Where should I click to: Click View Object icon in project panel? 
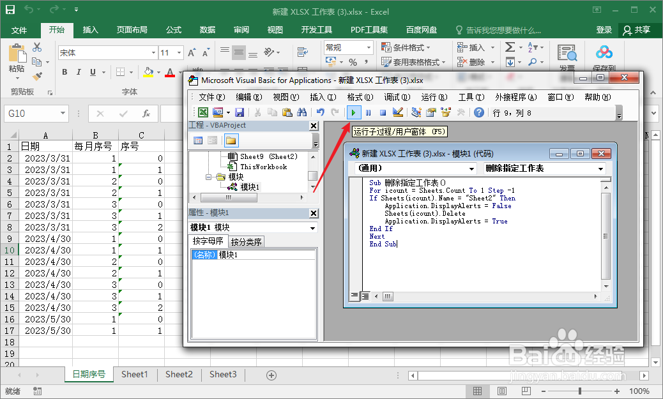point(212,140)
